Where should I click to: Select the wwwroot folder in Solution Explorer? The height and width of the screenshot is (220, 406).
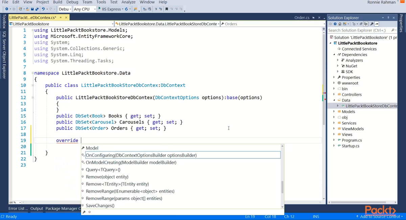[350, 83]
